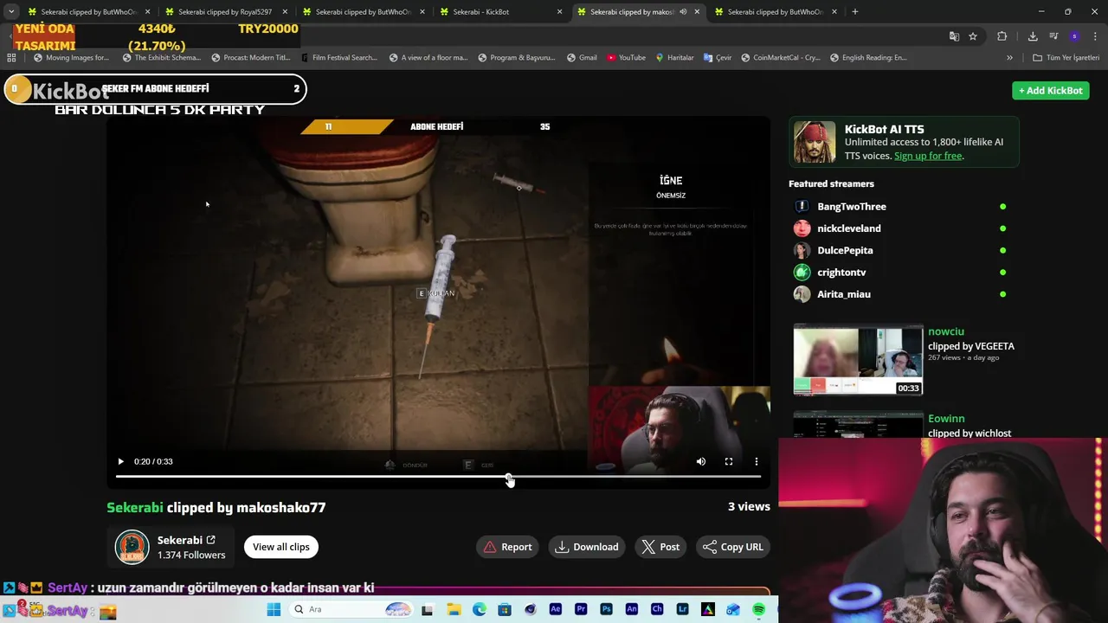1108x623 pixels.
Task: Report this clip
Action: pos(508,547)
